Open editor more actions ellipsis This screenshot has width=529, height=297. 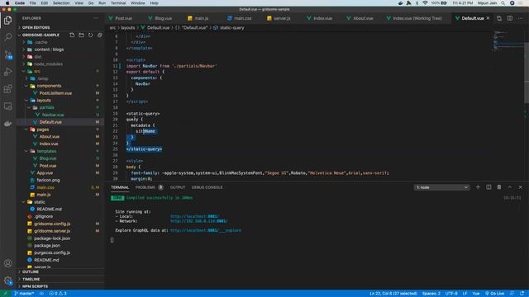click(x=520, y=18)
